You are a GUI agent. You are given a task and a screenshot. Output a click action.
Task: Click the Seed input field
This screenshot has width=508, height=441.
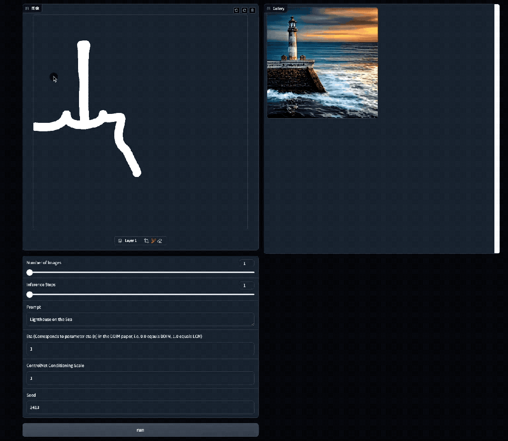[140, 408]
